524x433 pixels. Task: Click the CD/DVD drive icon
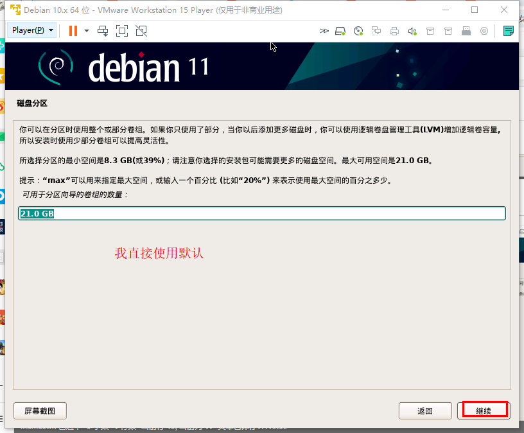(358, 31)
